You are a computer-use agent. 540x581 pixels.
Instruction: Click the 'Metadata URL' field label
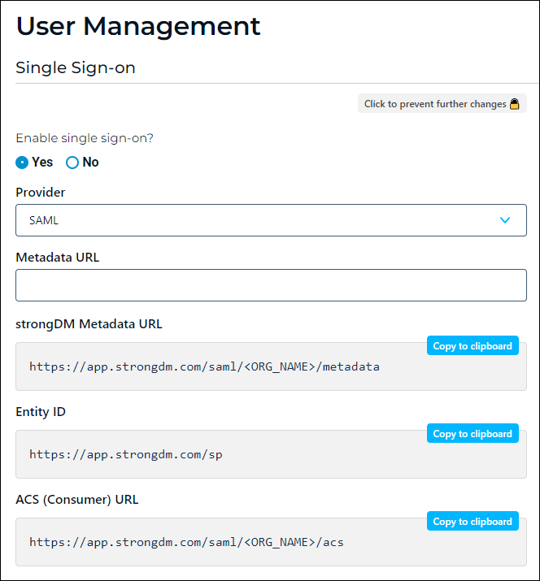pyautogui.click(x=58, y=257)
